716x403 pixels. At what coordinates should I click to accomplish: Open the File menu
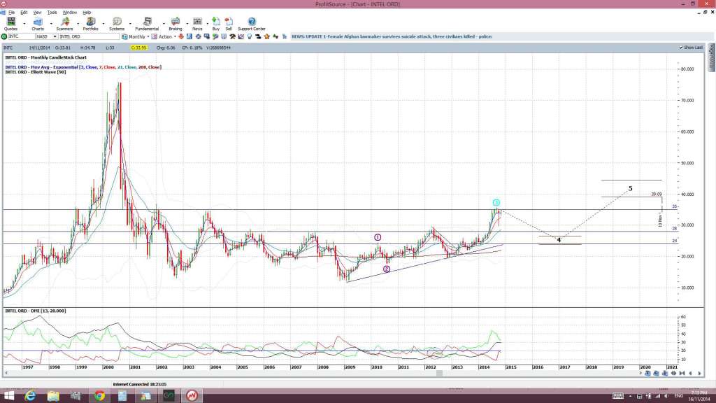point(11,13)
